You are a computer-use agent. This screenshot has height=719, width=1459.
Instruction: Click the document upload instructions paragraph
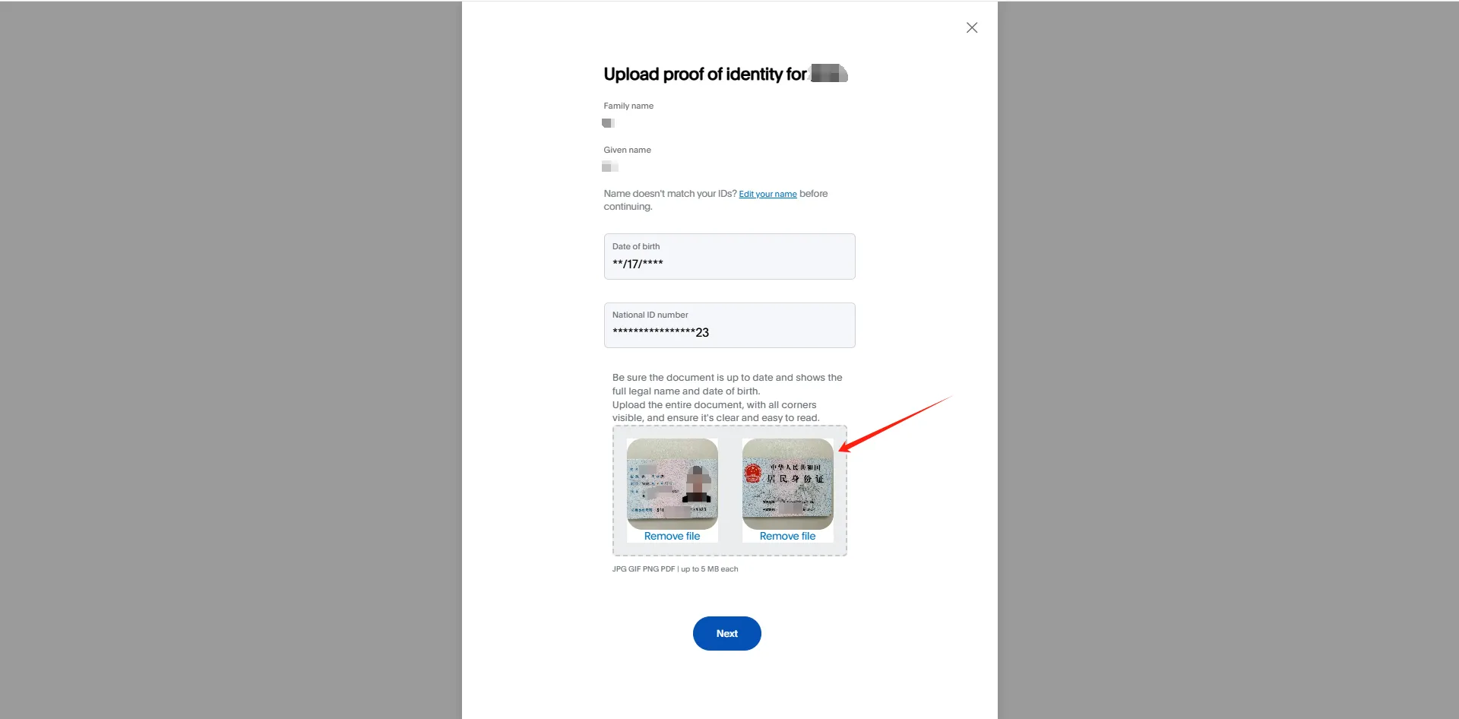point(727,398)
